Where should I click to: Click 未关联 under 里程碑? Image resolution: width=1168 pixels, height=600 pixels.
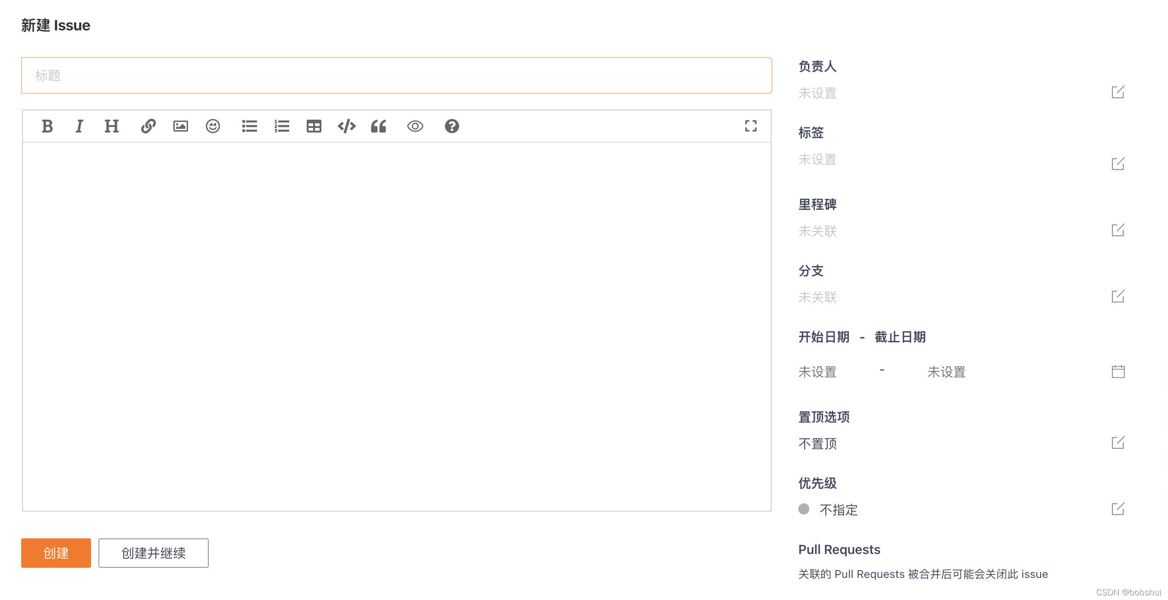pyautogui.click(x=817, y=231)
